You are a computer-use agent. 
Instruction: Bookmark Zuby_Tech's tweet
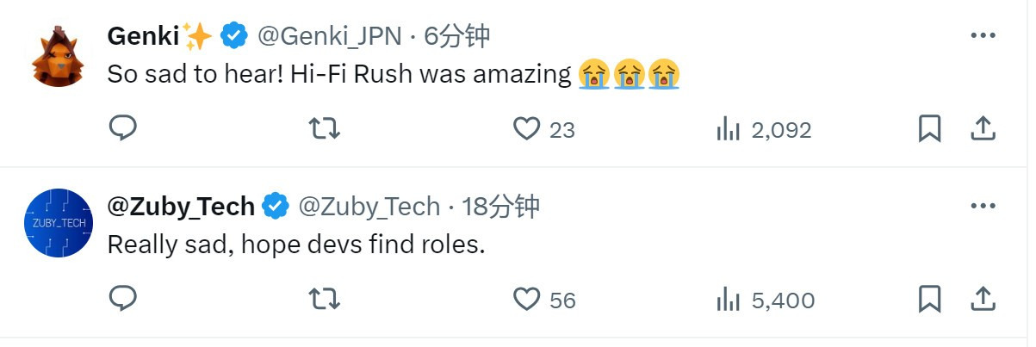[x=929, y=299]
